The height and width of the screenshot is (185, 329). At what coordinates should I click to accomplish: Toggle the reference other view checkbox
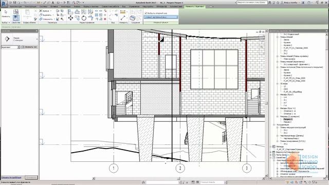point(146,13)
